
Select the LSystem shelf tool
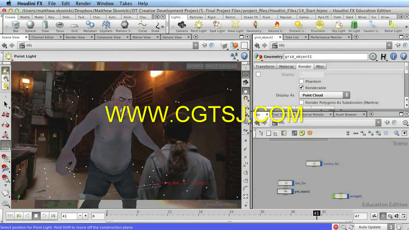106,27
